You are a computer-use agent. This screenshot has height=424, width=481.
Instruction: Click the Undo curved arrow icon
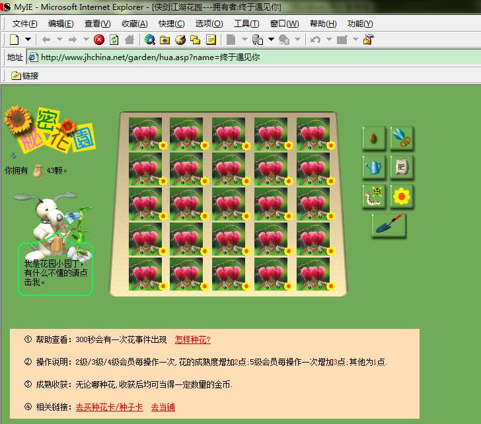315,40
